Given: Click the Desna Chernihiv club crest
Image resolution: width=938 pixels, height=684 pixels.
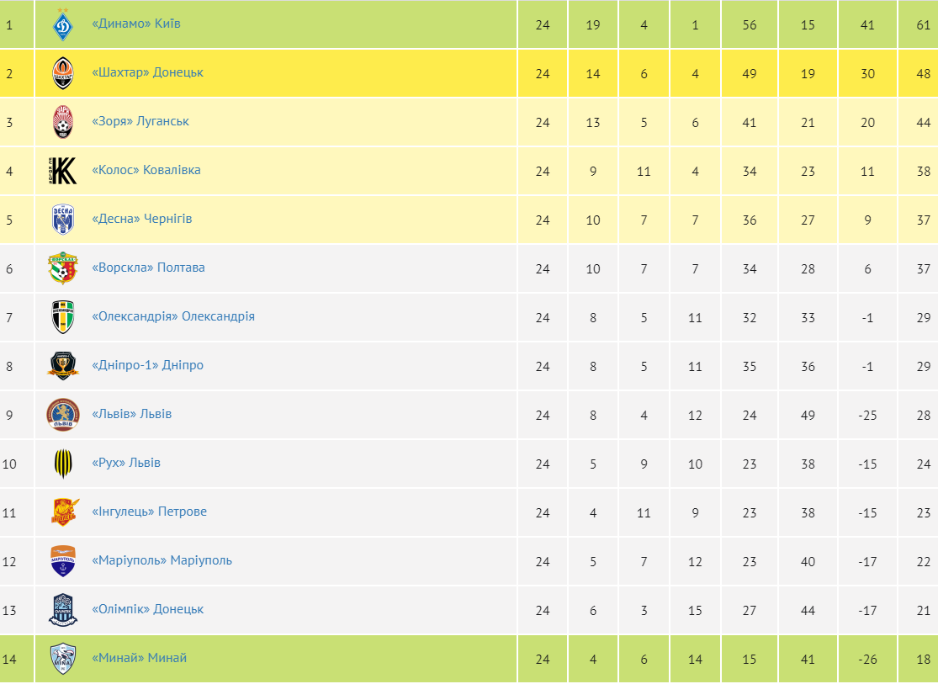Looking at the screenshot, I should [63, 220].
